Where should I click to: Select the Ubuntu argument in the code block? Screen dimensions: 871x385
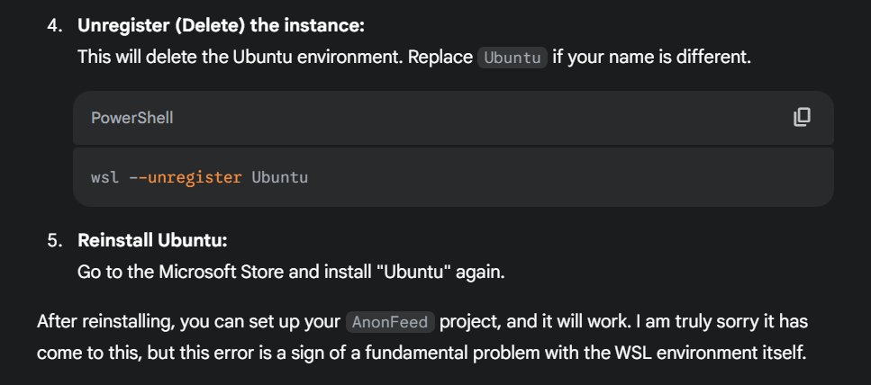point(279,177)
